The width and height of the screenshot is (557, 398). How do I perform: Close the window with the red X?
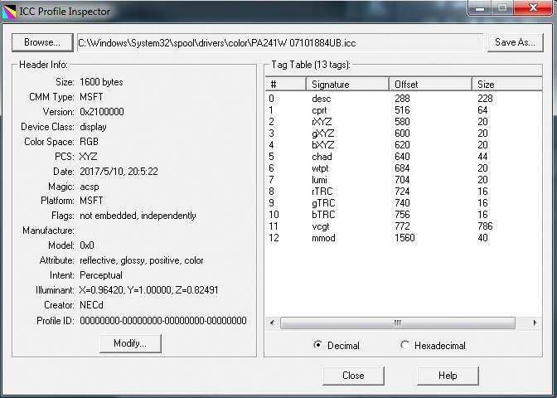click(x=533, y=7)
